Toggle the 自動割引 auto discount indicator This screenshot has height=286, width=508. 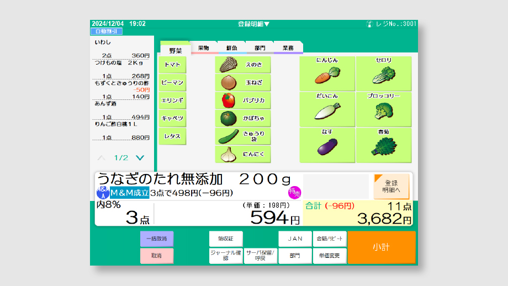pyautogui.click(x=106, y=31)
